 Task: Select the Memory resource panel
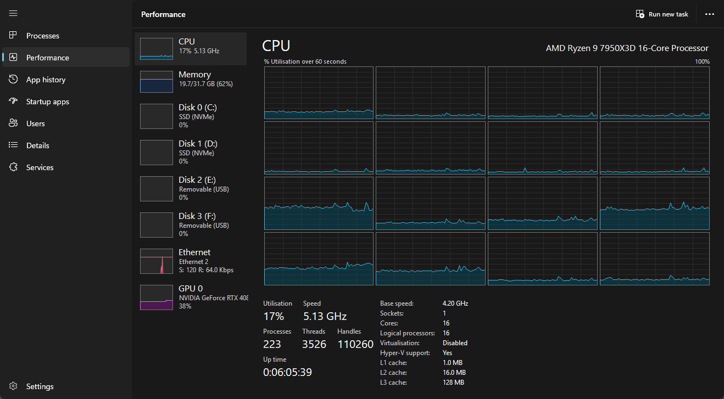click(x=191, y=82)
